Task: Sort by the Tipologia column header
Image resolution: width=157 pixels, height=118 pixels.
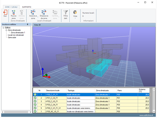Action: 81,90
